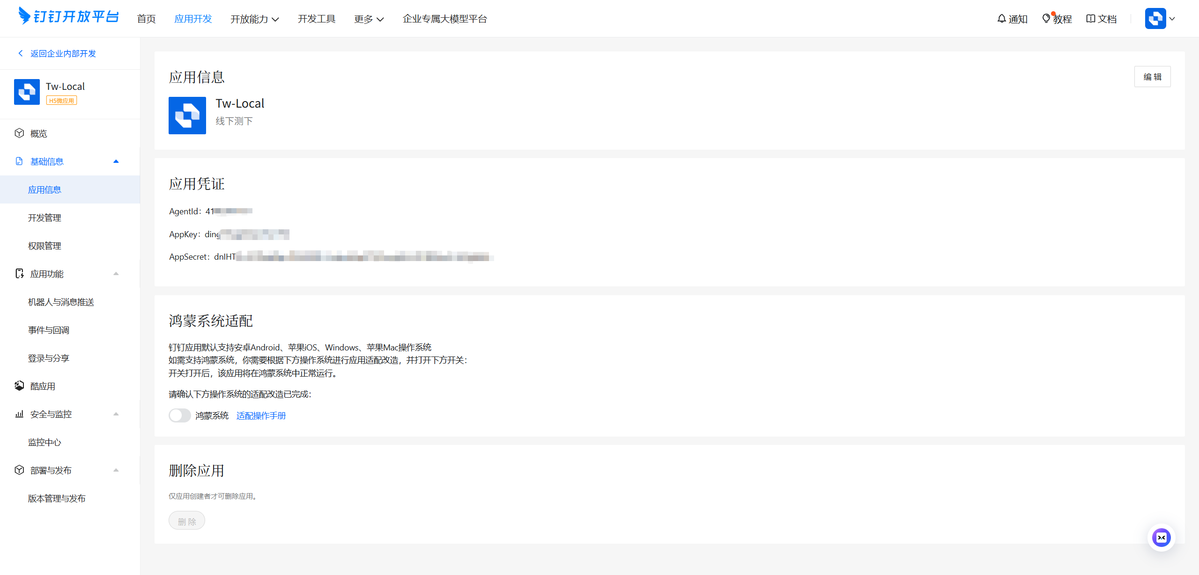Enable the 鸿蒙系统 adaptation switch

tap(179, 415)
